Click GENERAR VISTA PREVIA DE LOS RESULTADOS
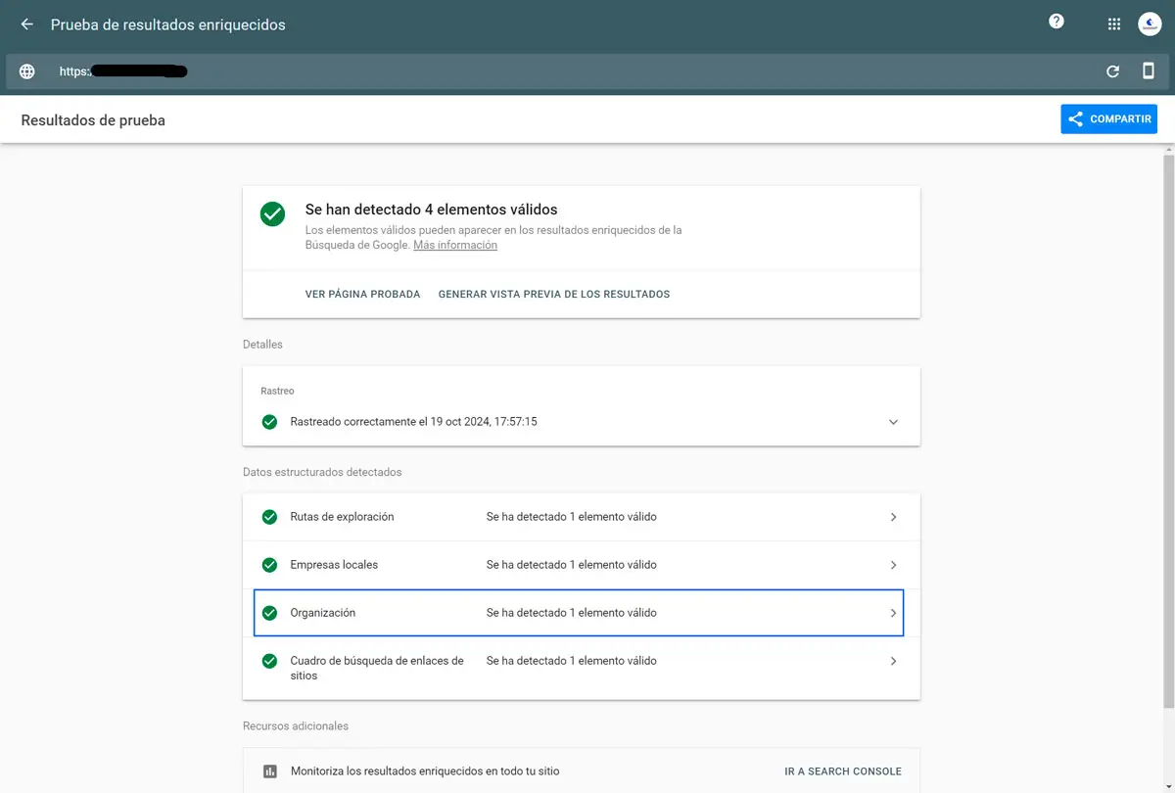1175x793 pixels. coord(553,294)
